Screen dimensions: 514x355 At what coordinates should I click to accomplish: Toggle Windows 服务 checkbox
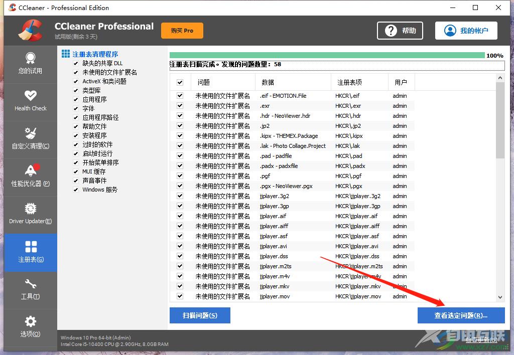point(76,190)
